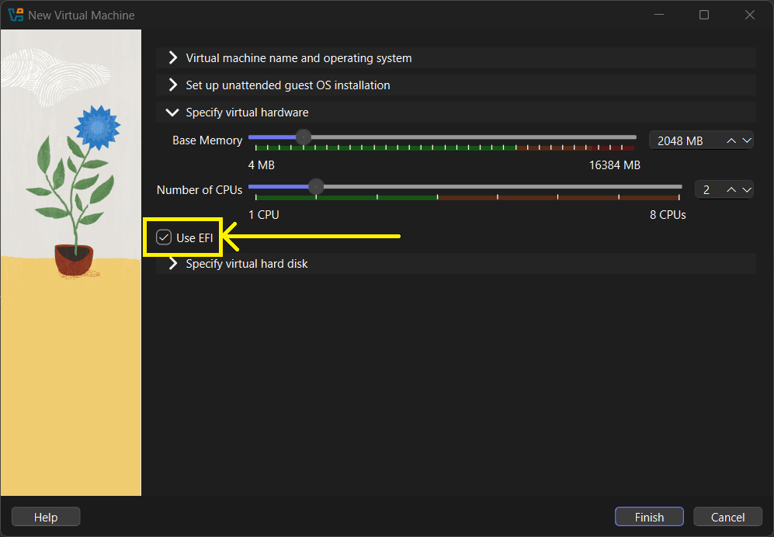Expand the Specify virtual hard disk section
774x537 pixels.
pyautogui.click(x=247, y=264)
